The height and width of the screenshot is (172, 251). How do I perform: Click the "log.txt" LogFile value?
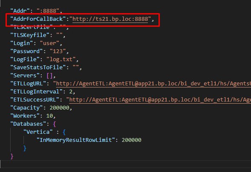[x=61, y=59]
